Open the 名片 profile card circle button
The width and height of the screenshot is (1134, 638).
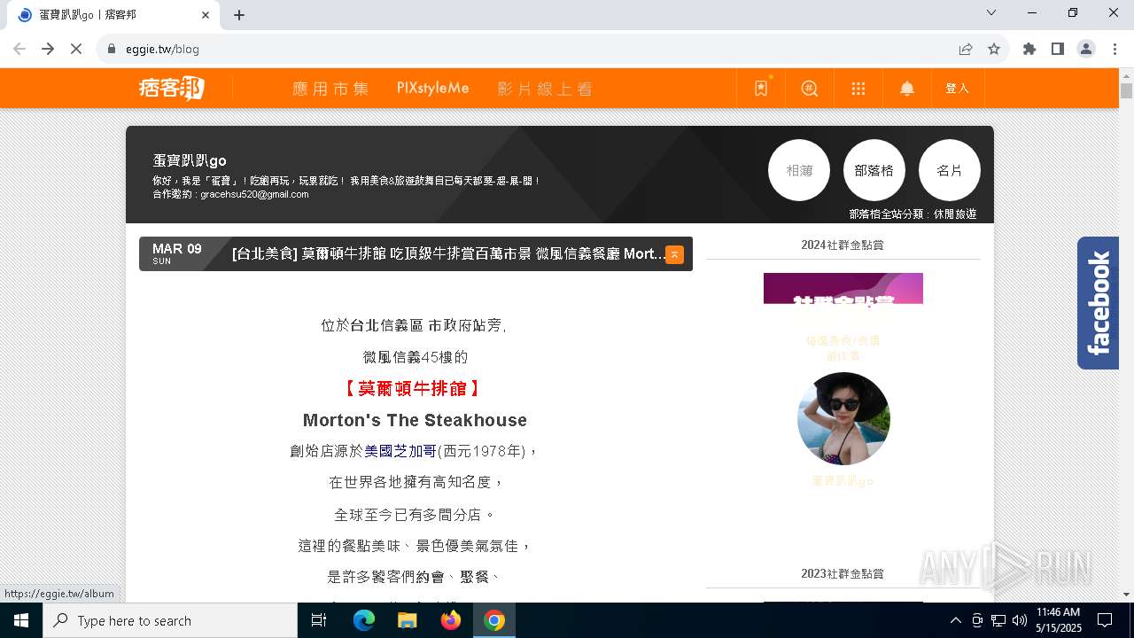(950, 170)
